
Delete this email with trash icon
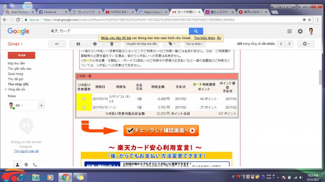pyautogui.click(x=111, y=44)
